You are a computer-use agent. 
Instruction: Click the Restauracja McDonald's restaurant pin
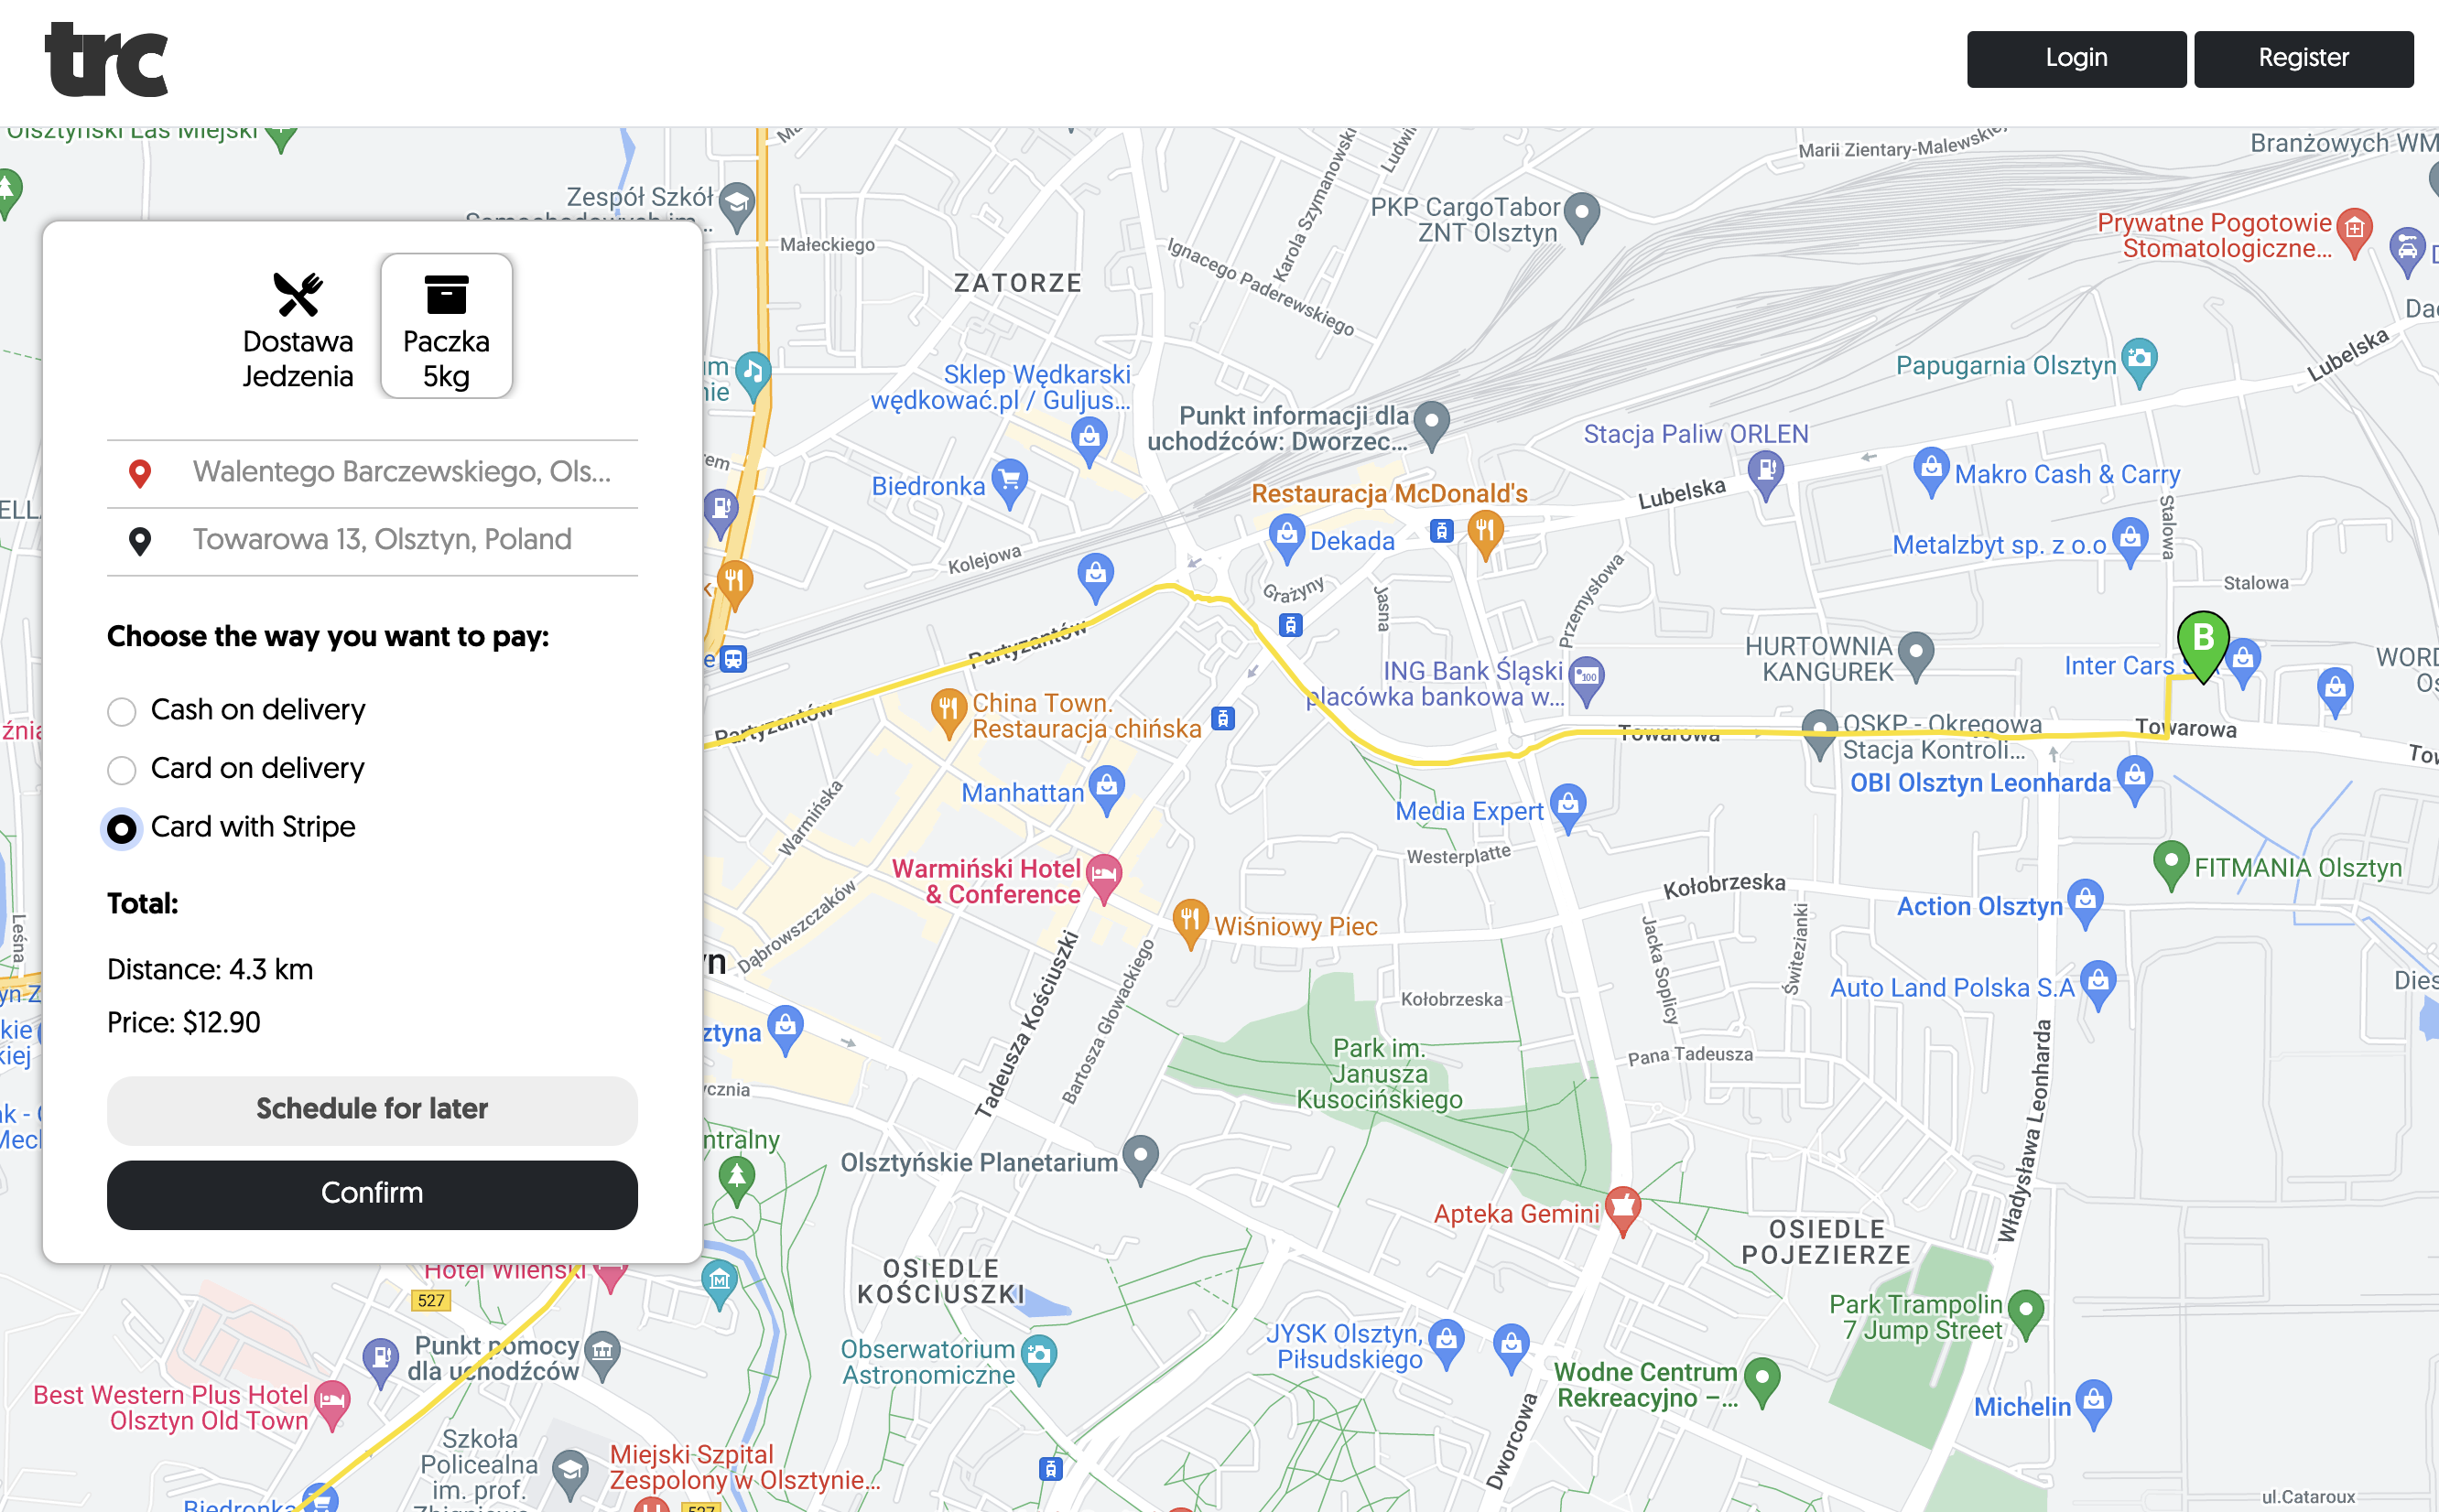1485,532
